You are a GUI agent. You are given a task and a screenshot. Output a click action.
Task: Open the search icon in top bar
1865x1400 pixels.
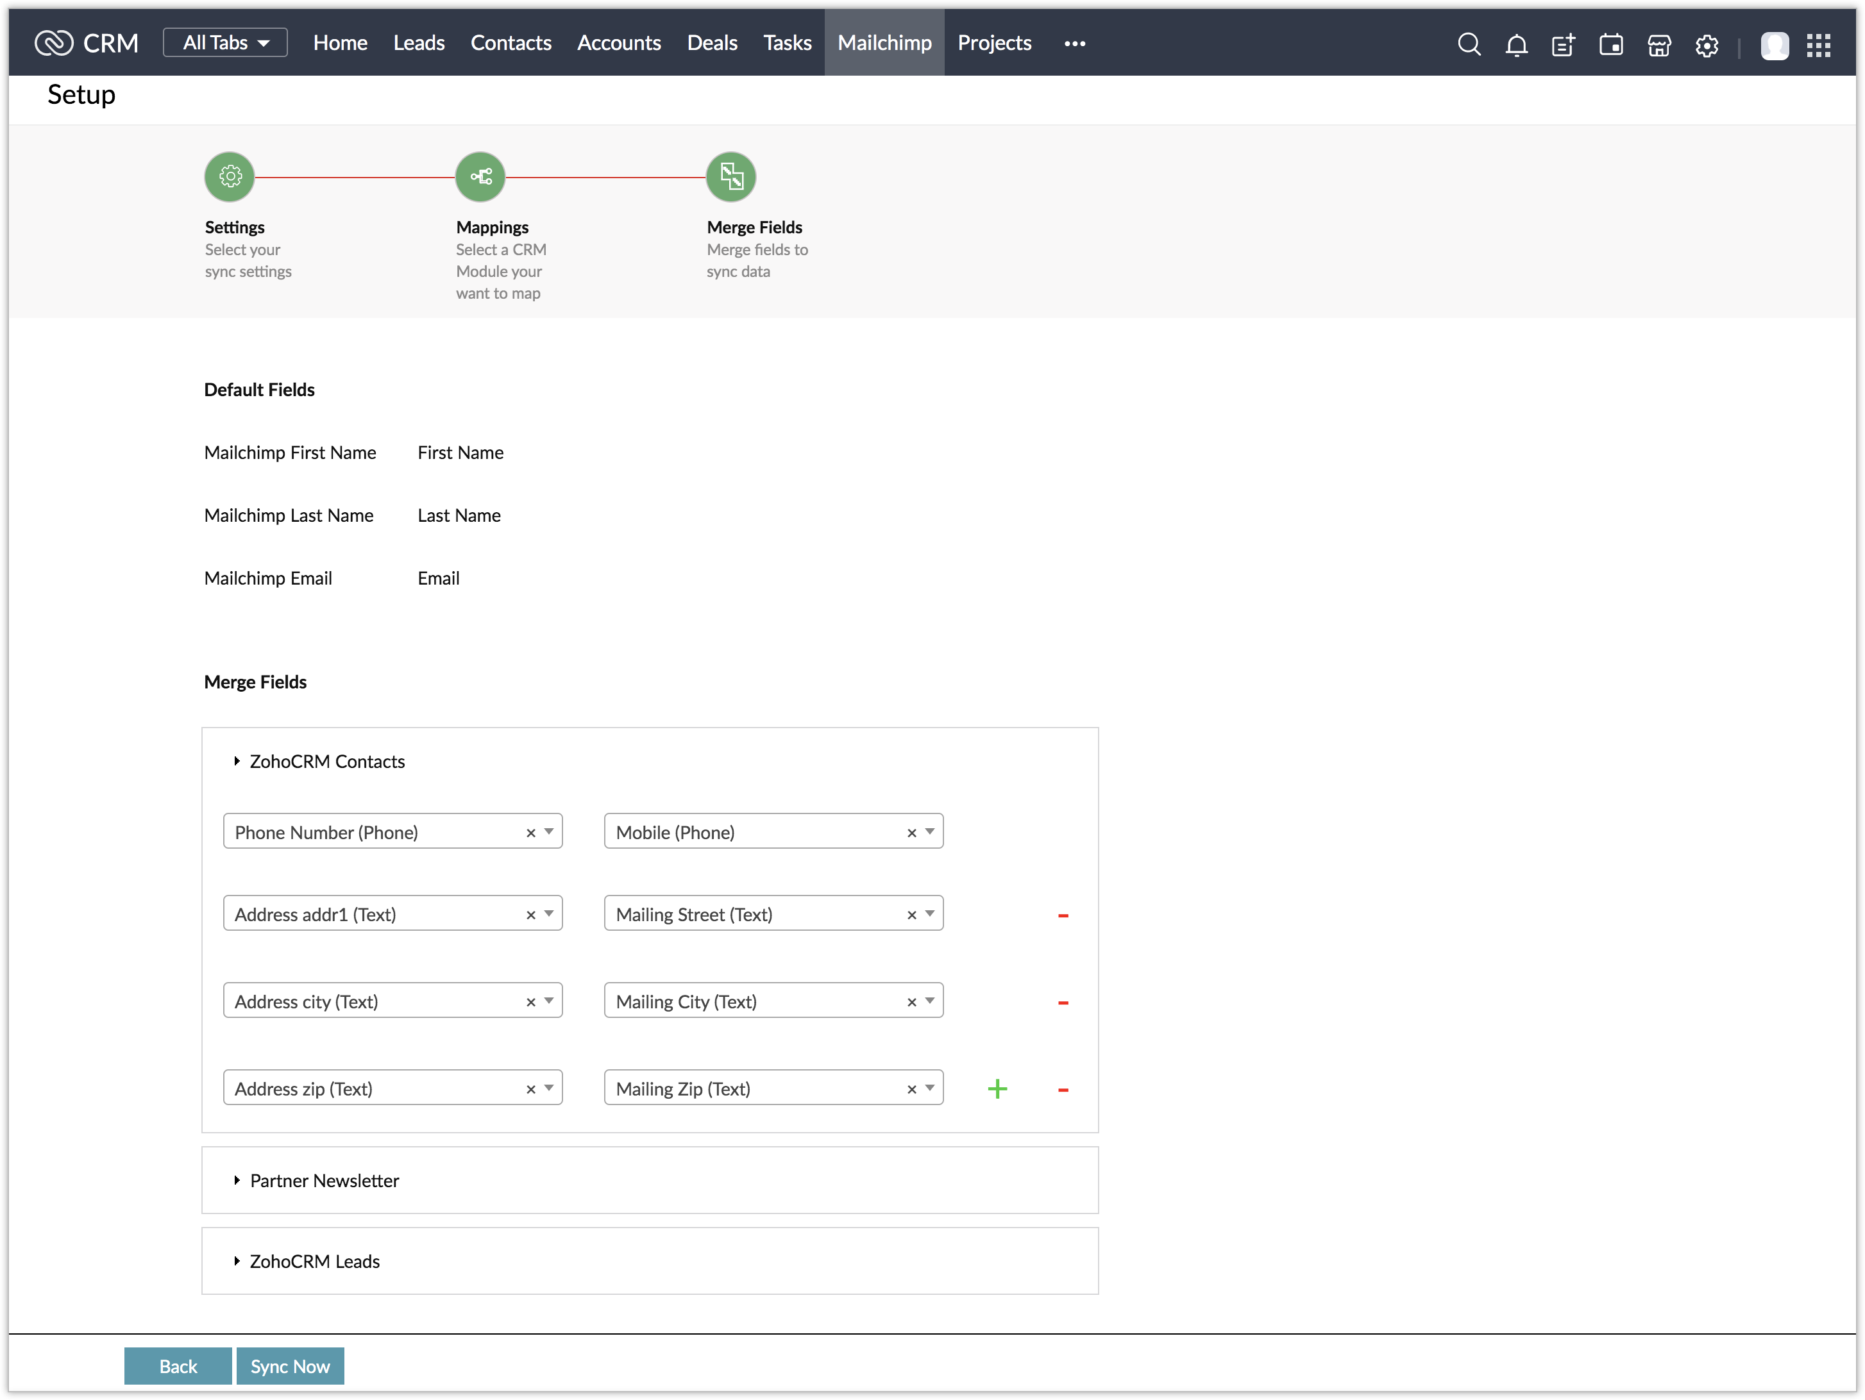1469,44
